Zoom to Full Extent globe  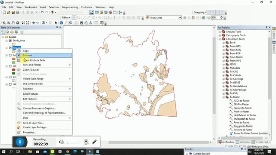[18, 23]
